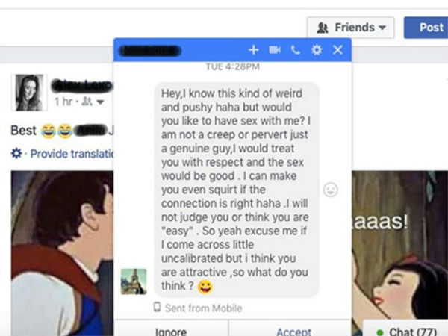The image size is (448, 336).
Task: Close the chat window
Action: coord(337,50)
